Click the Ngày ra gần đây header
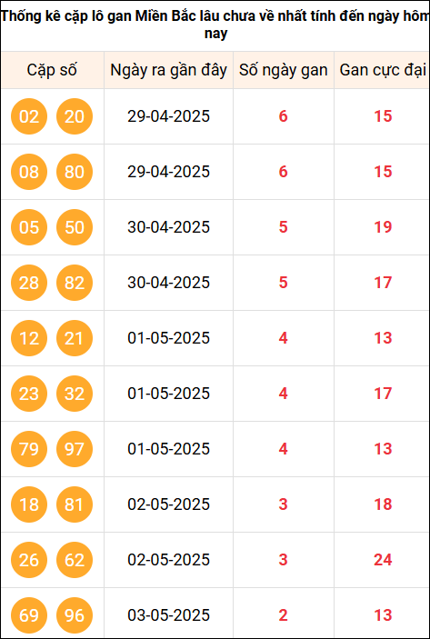 pos(168,70)
